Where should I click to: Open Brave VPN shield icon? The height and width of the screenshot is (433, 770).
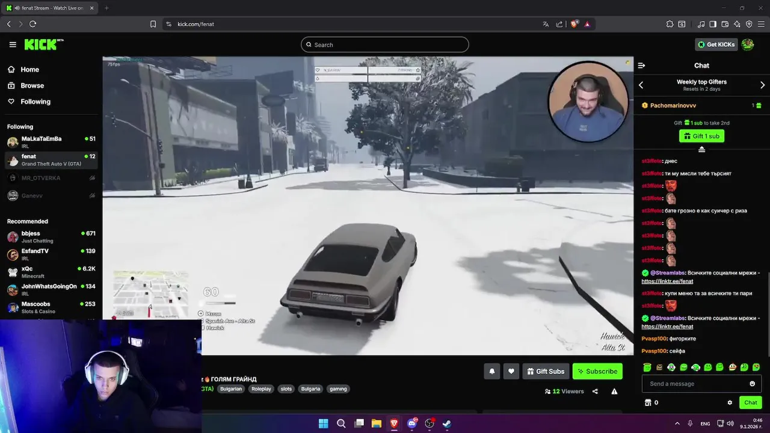tap(749, 24)
